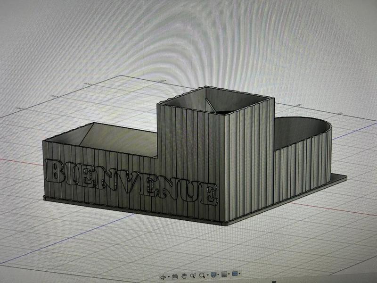Select the Zoom Window magnifier tool

tap(202, 275)
